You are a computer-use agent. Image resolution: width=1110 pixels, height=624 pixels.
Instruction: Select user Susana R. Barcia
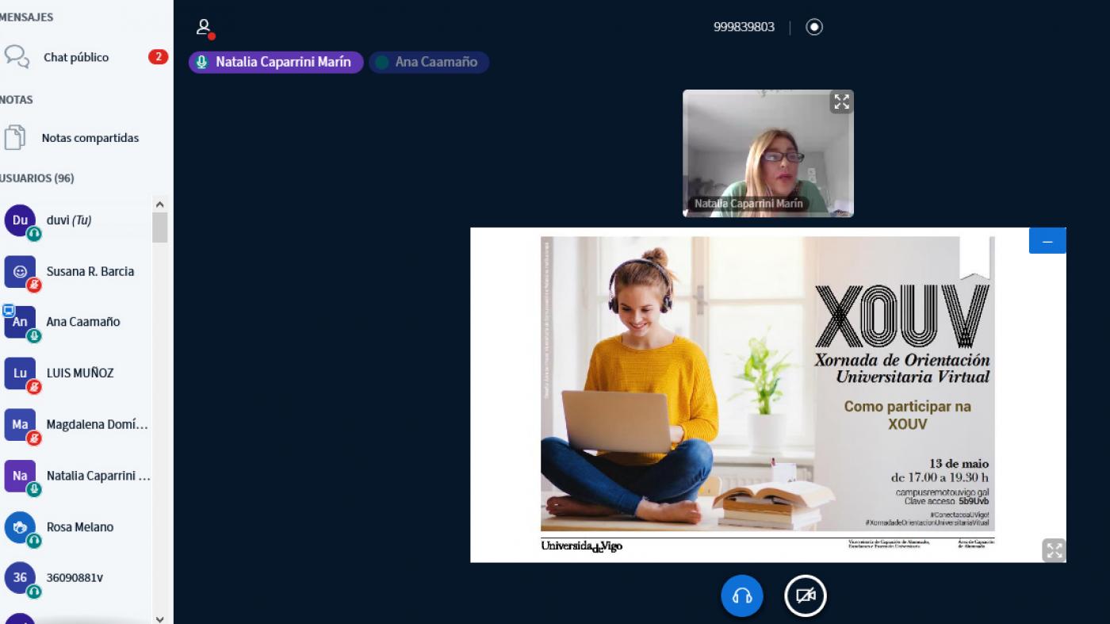[77, 271]
